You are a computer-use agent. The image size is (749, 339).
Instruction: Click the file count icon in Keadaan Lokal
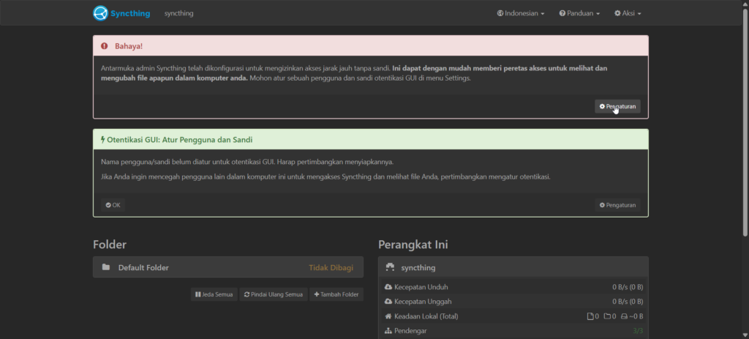(590, 316)
